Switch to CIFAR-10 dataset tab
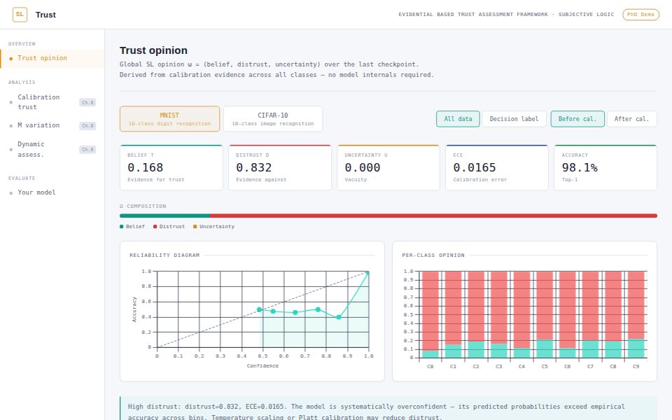 click(272, 119)
